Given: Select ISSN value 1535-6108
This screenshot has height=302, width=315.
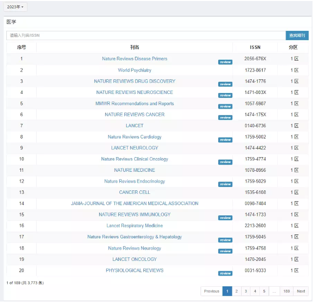Looking at the screenshot, I should point(255,192).
